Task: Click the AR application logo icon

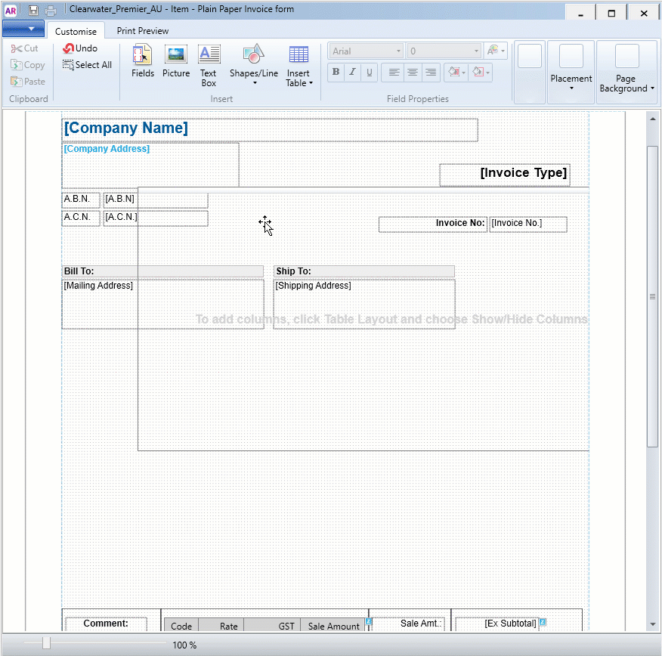Action: 10,11
